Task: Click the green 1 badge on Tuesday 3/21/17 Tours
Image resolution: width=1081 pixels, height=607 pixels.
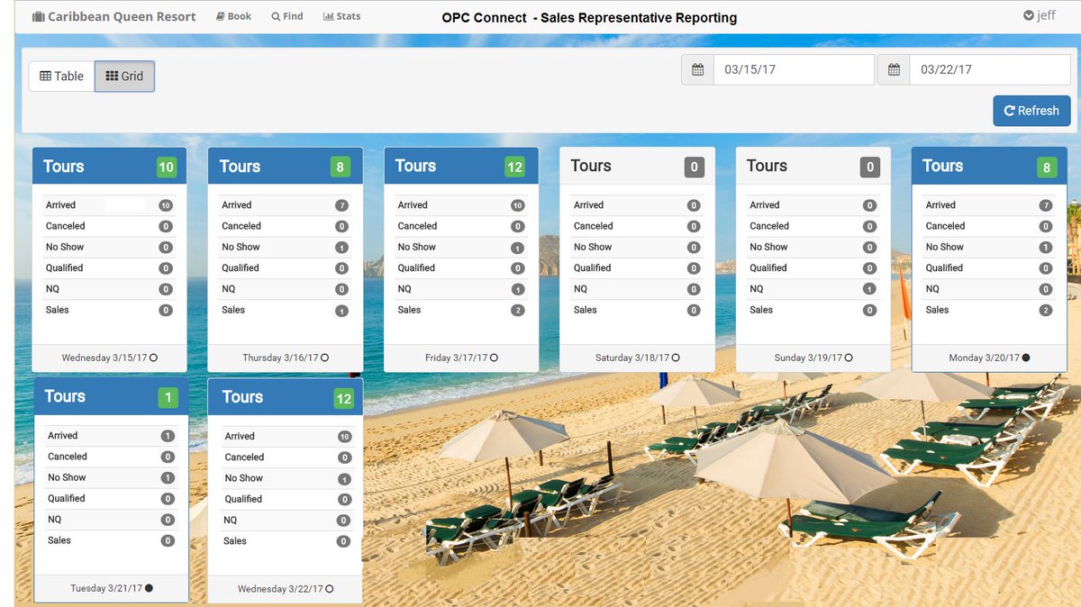Action: coord(168,397)
